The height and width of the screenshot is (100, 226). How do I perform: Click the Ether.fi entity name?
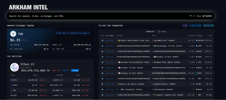[27, 64]
